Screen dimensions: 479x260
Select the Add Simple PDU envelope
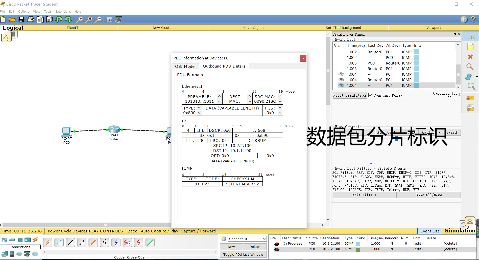tap(470, 98)
